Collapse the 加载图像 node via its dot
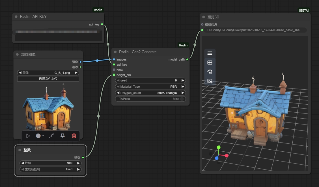This screenshot has width=319, height=187. tap(17, 54)
